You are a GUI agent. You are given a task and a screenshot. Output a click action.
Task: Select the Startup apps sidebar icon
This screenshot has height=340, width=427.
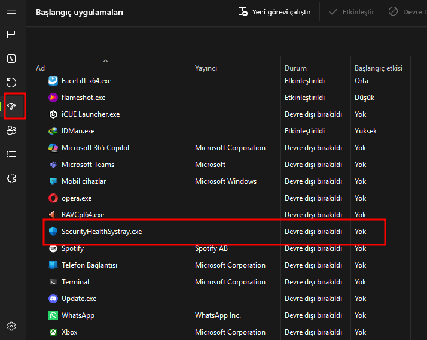click(x=12, y=106)
